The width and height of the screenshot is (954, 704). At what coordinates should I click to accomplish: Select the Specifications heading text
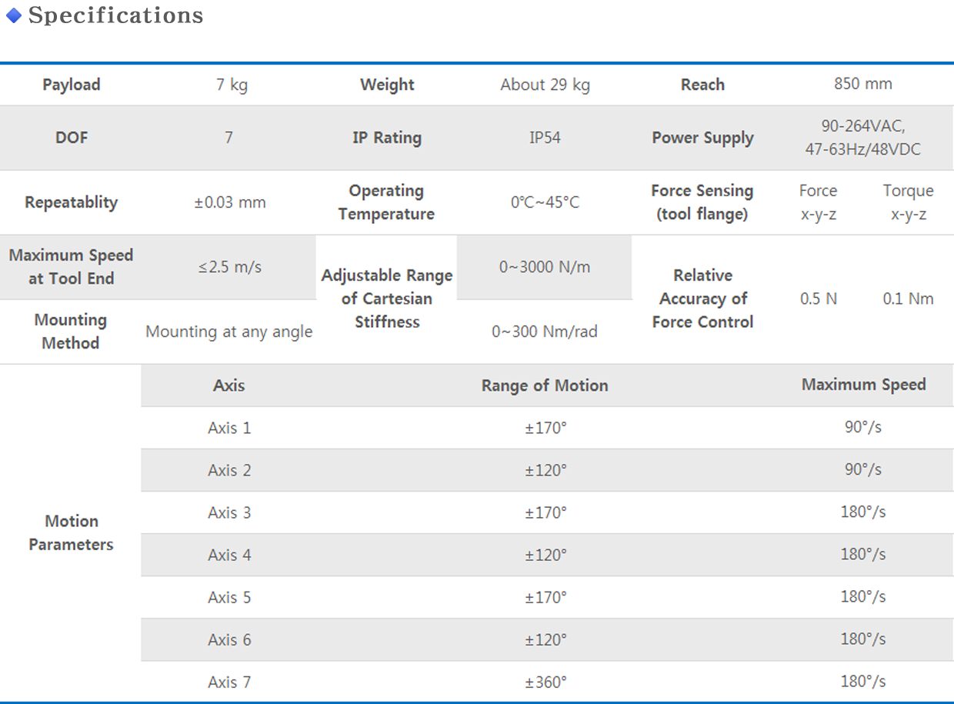115,15
